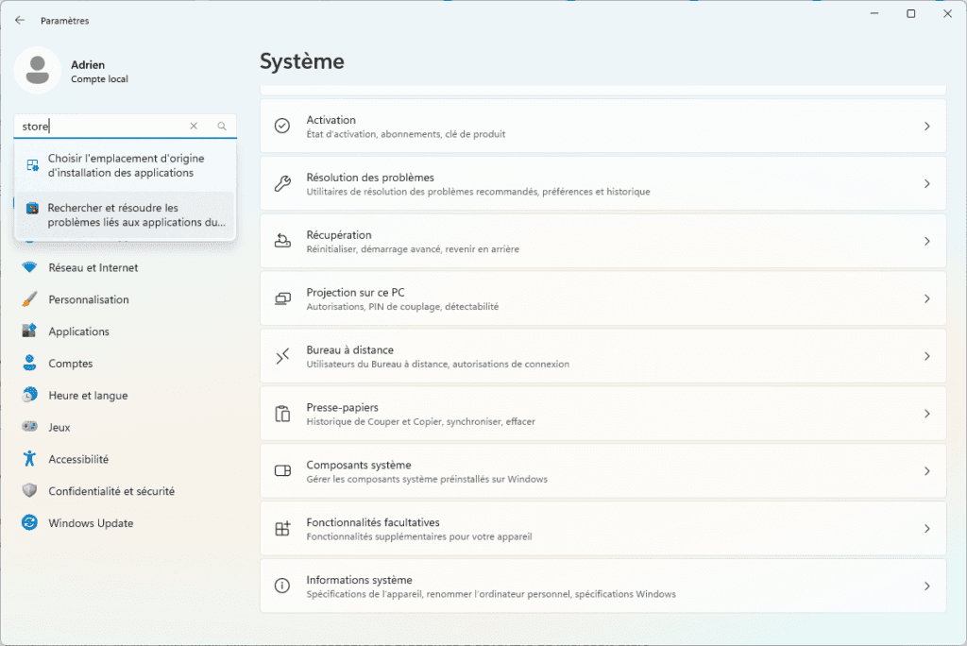Click the Windows Update sync icon
The image size is (967, 646).
coord(29,522)
